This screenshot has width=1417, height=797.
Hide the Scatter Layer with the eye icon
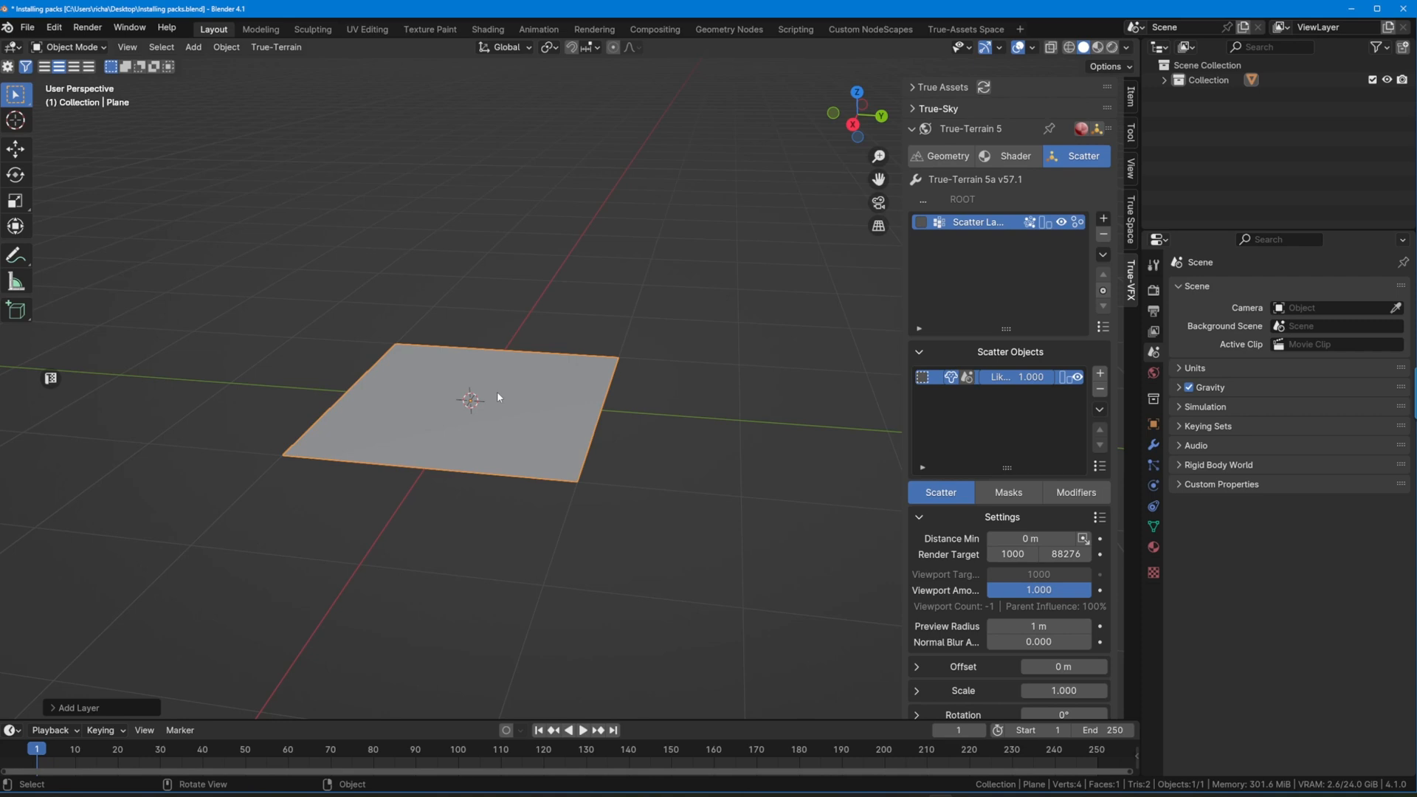click(x=1061, y=222)
